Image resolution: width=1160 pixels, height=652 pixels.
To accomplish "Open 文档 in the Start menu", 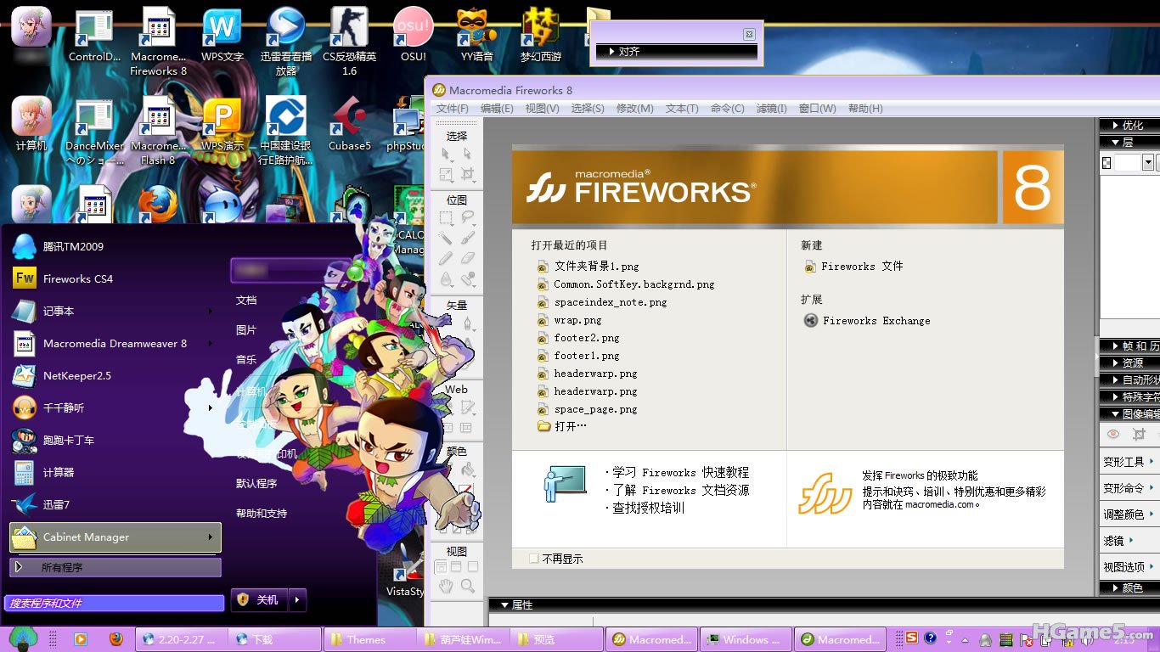I will (x=246, y=300).
